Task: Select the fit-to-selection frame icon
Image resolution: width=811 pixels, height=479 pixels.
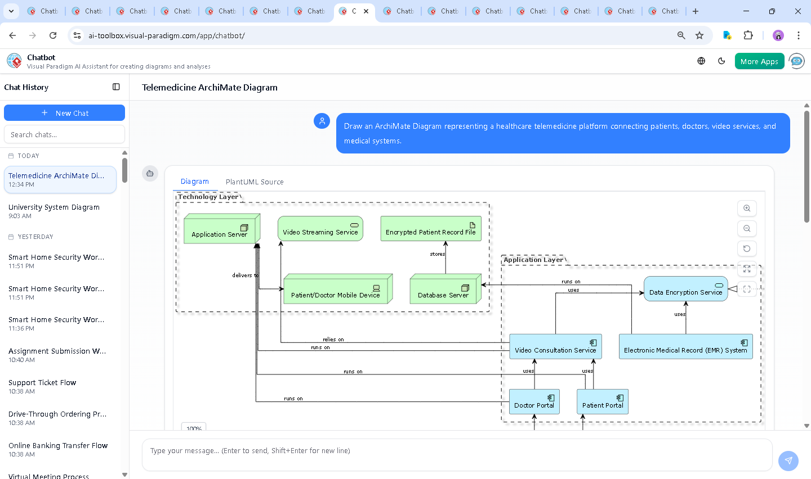Action: [x=747, y=289]
